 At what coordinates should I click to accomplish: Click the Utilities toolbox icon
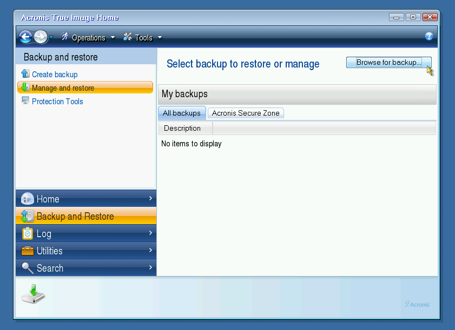(x=28, y=251)
